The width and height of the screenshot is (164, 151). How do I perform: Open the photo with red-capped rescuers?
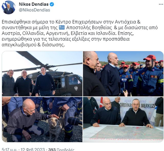[123, 74]
